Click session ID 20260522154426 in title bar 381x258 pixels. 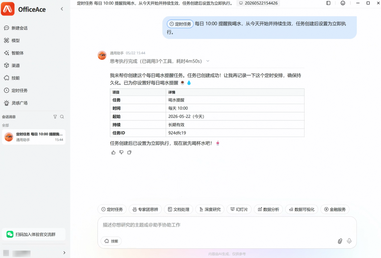point(261,3)
